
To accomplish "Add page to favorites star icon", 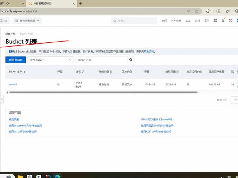I will coord(197,11).
